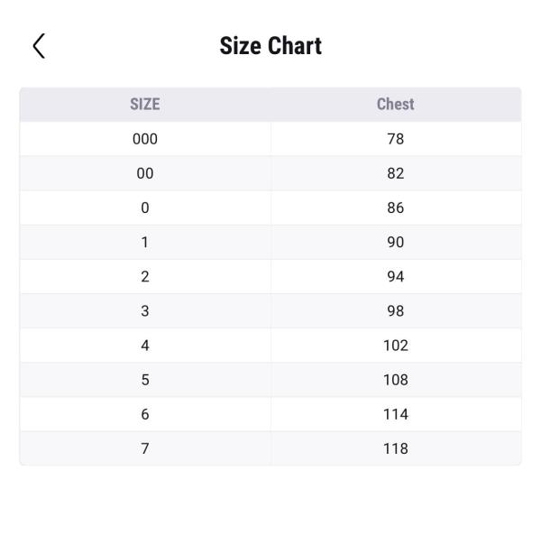Select the size 0 cell
The image size is (541, 535).
144,208
